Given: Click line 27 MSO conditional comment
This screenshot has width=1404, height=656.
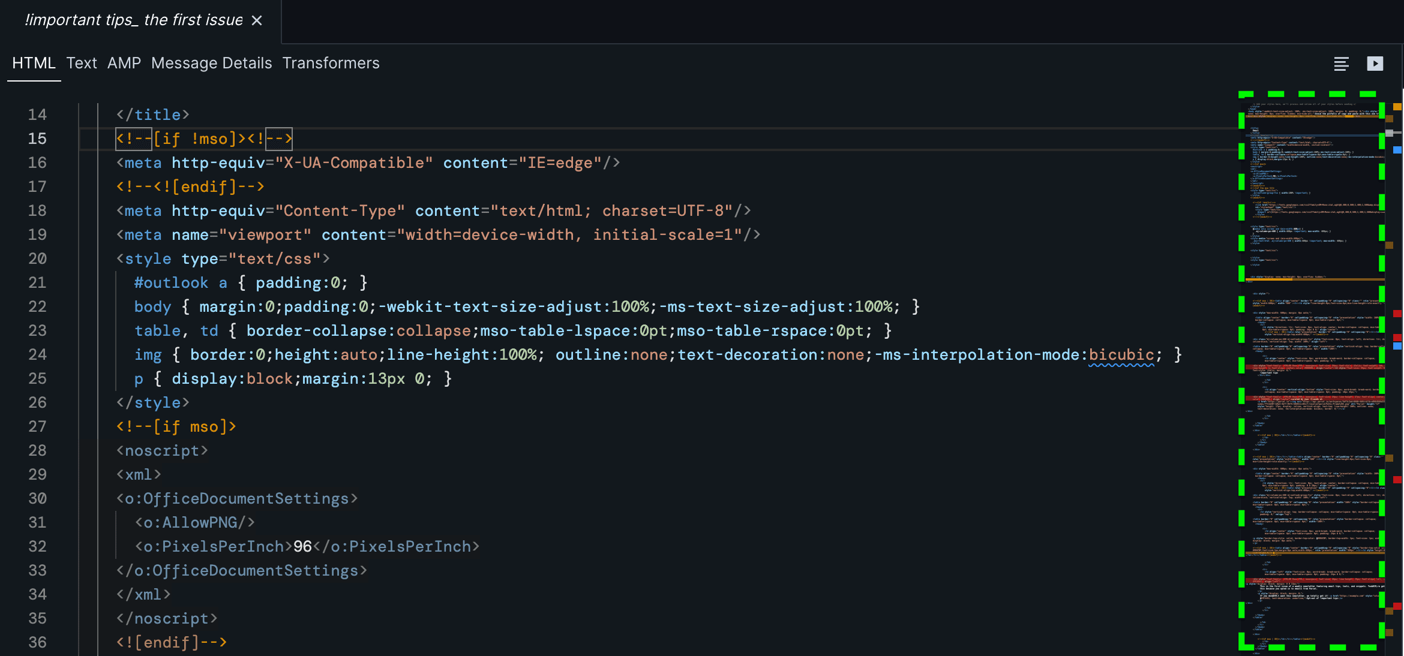Looking at the screenshot, I should tap(176, 426).
